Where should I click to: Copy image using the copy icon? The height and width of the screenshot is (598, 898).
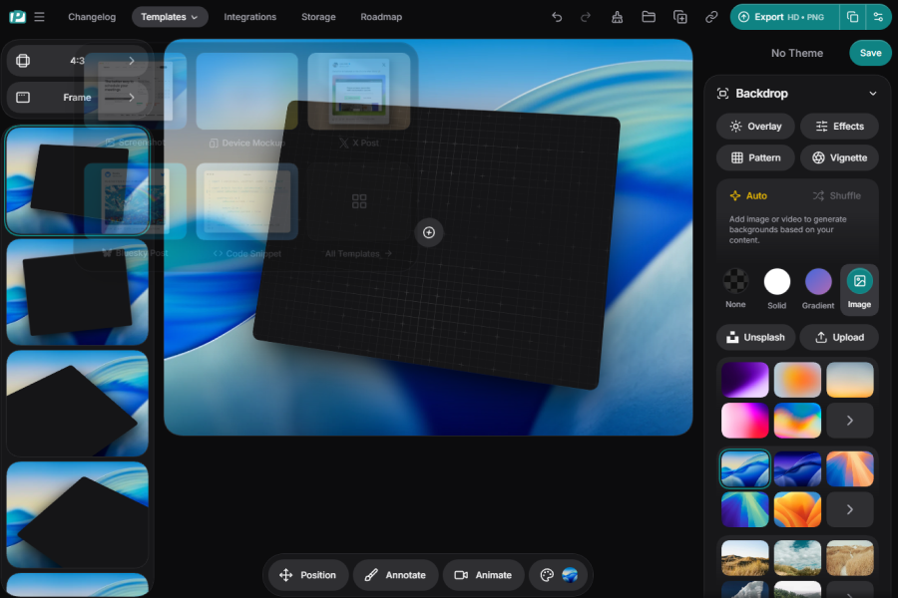click(x=852, y=17)
